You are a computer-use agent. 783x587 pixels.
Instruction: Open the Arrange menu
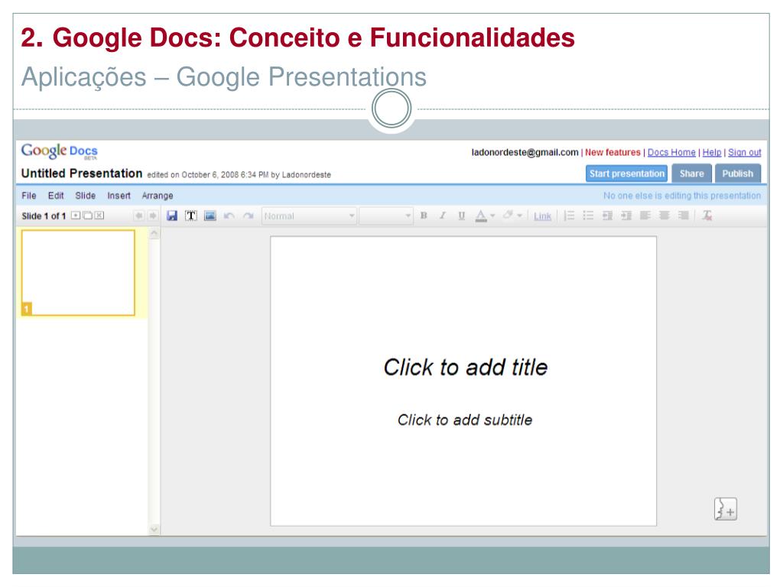(158, 196)
